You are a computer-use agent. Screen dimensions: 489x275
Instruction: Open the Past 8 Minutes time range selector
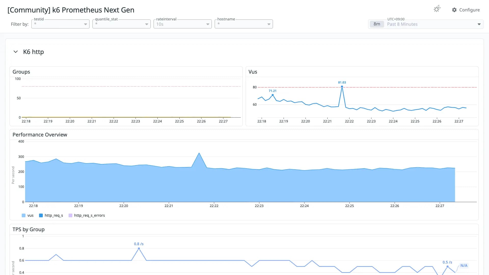point(426,24)
